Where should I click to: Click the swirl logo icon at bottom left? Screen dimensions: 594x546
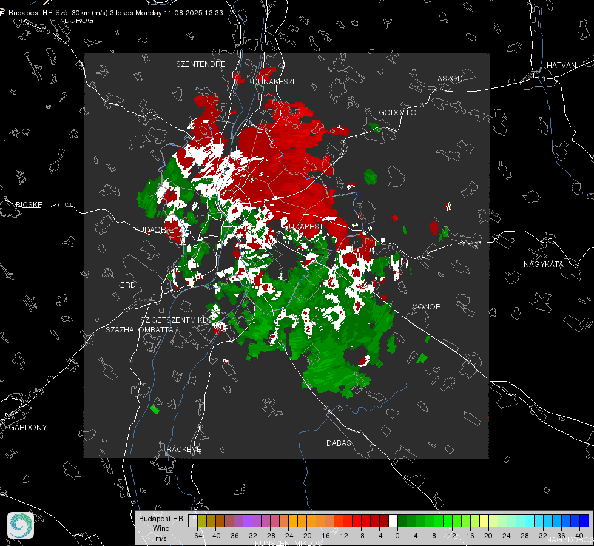click(21, 525)
